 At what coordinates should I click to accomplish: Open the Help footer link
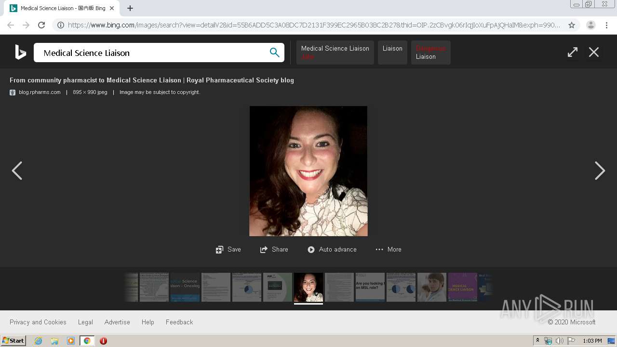click(x=148, y=322)
